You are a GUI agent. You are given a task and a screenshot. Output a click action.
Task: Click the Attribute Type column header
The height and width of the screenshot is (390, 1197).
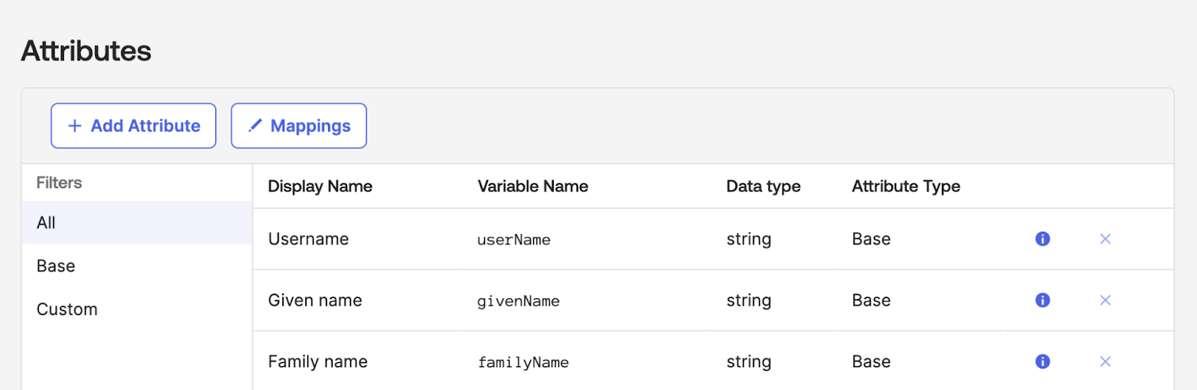click(905, 187)
